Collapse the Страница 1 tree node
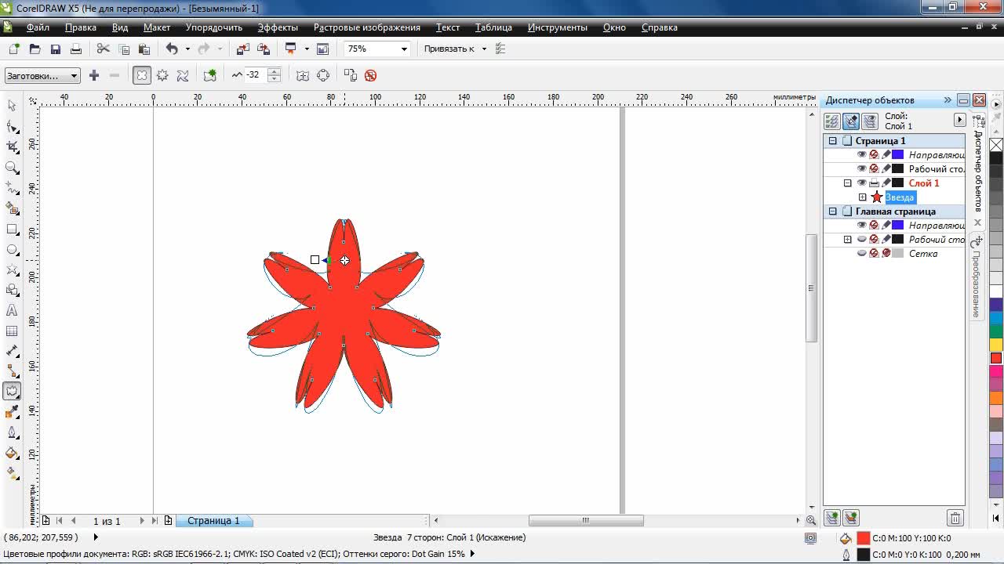 [x=833, y=141]
